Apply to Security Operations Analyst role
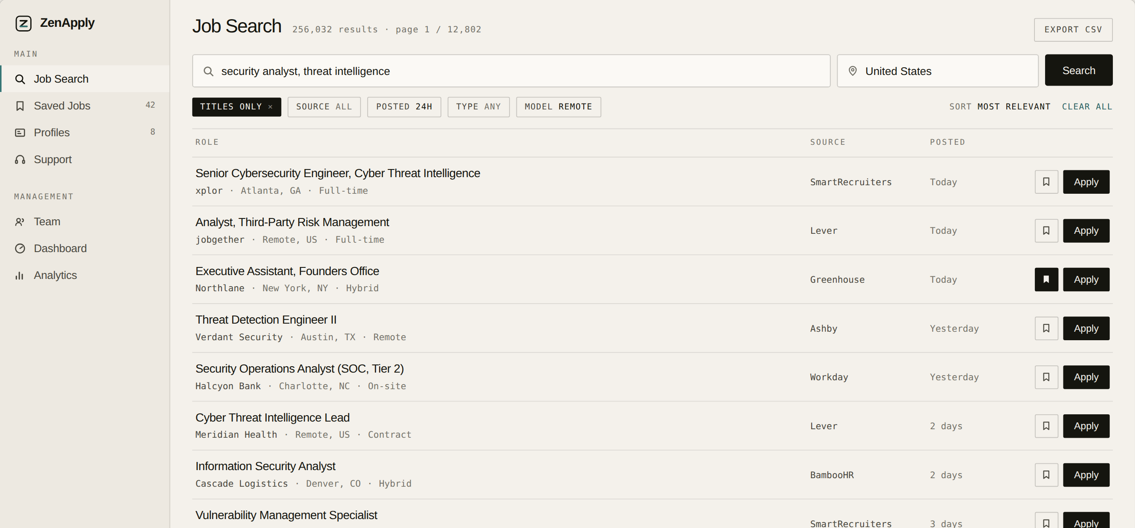 [x=1086, y=377]
